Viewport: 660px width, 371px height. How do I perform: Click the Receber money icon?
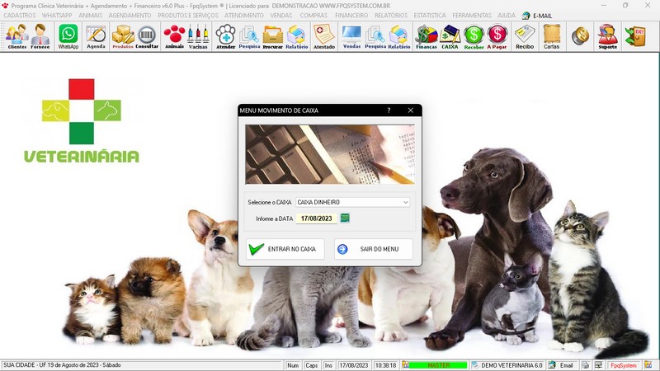pos(474,36)
